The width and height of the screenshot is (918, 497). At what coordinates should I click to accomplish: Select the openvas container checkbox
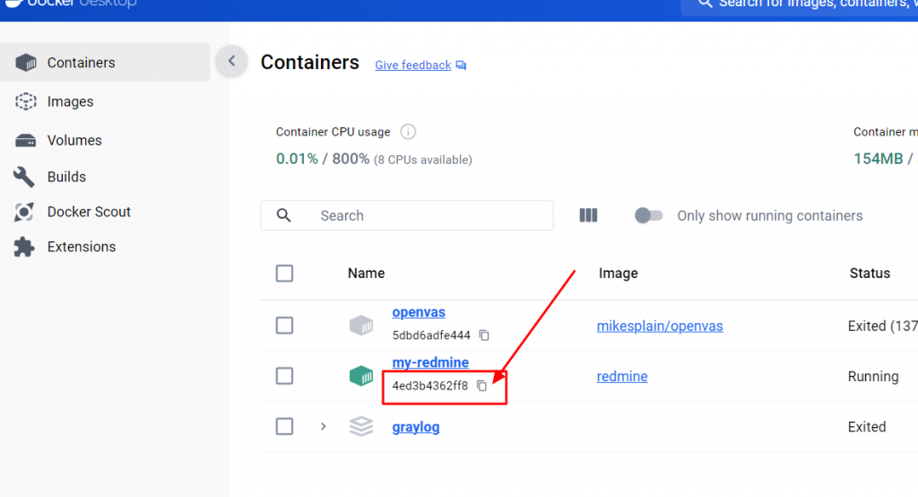tap(284, 326)
